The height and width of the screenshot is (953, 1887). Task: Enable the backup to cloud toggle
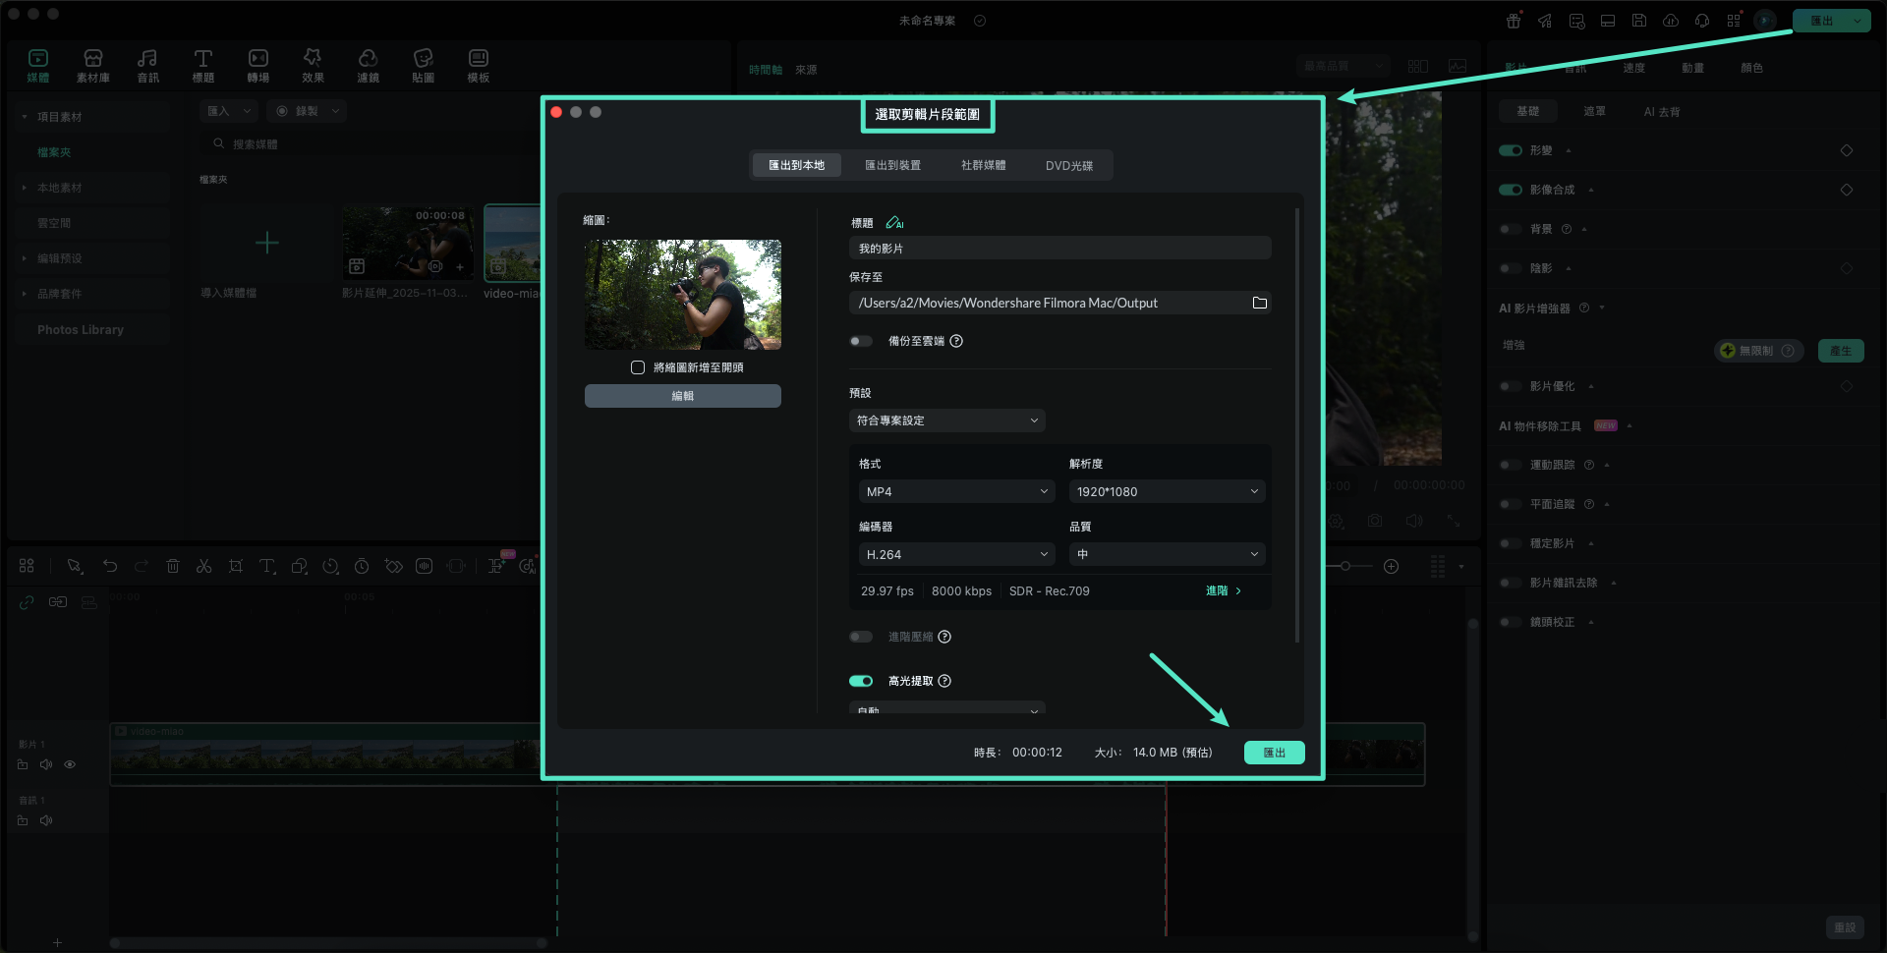[861, 341]
